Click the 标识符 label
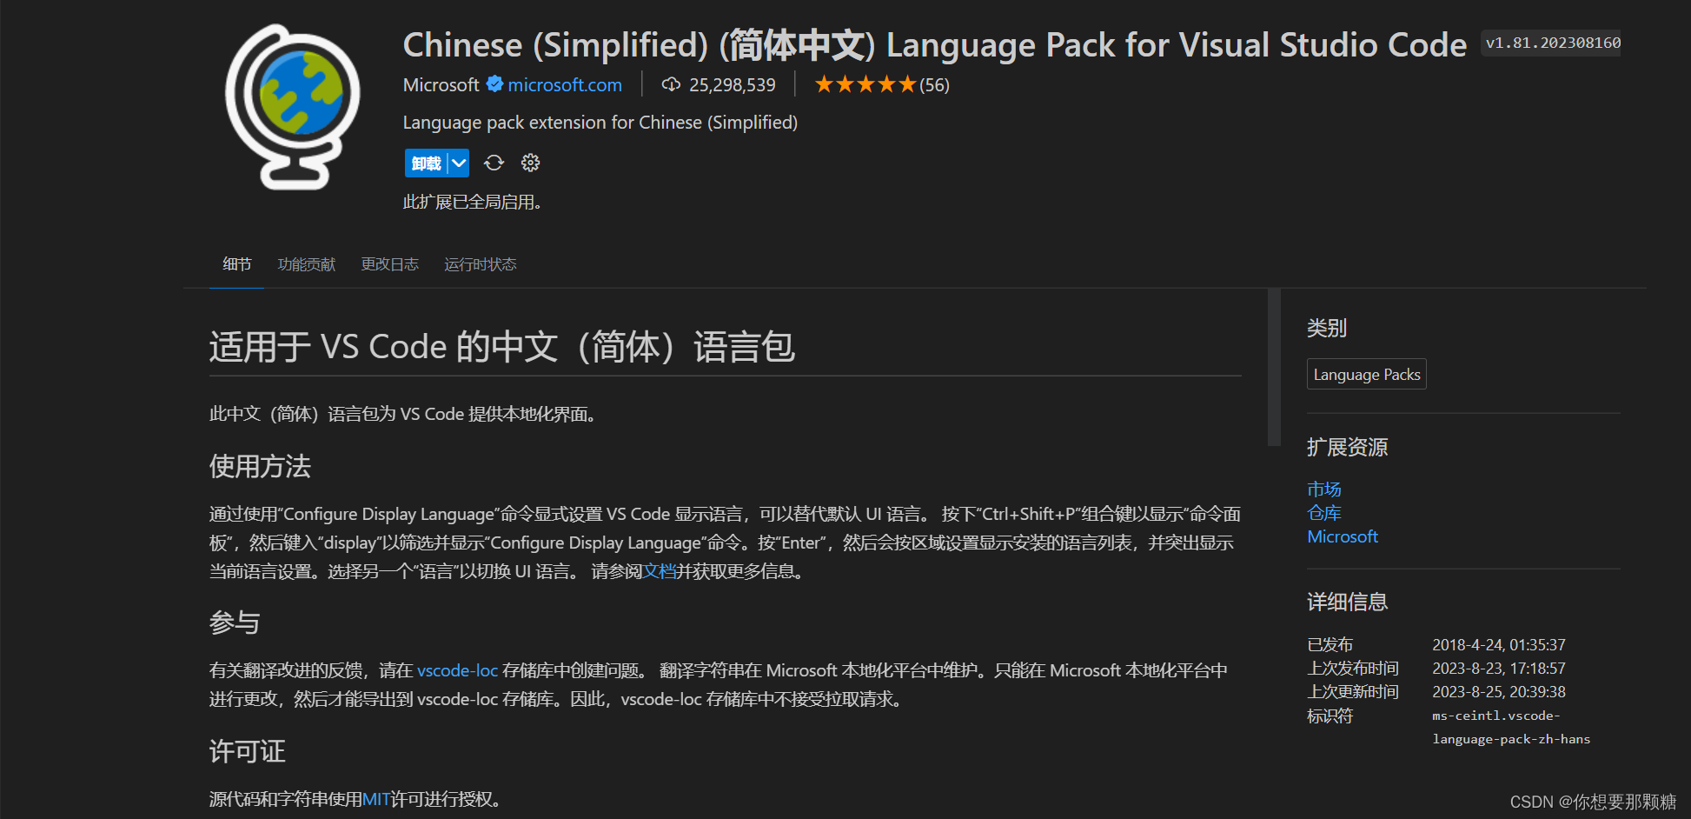 pos(1330,716)
